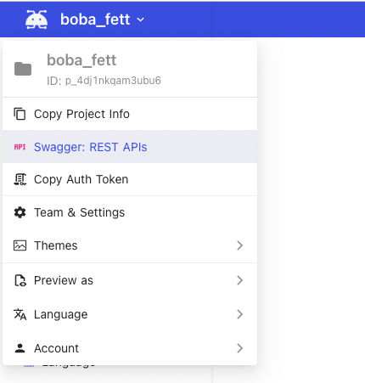
Task: Collapse the boba_fett project dropdown arrow
Action: click(140, 20)
